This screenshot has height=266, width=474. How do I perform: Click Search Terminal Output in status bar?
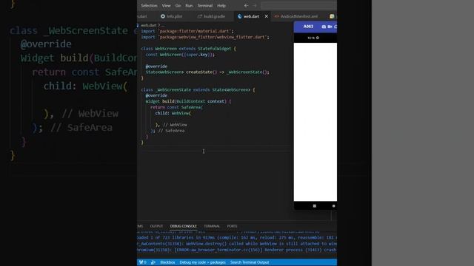coord(250,262)
